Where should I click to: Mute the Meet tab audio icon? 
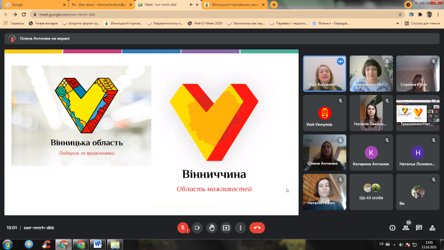(x=191, y=4)
